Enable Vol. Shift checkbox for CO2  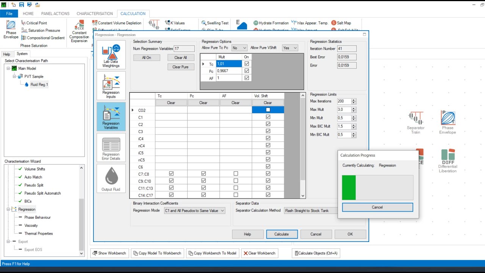point(268,110)
